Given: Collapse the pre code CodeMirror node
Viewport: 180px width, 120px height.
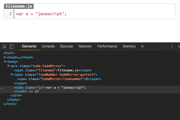Looking at the screenshot, I should (8, 66).
